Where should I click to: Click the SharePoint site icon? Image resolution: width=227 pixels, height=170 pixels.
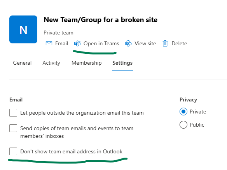(x=128, y=43)
